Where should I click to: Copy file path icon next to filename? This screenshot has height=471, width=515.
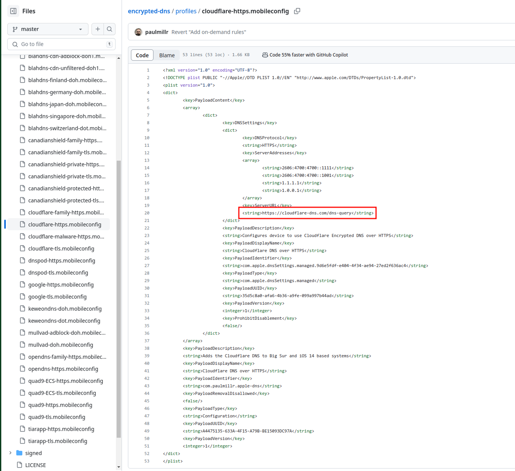point(297,11)
